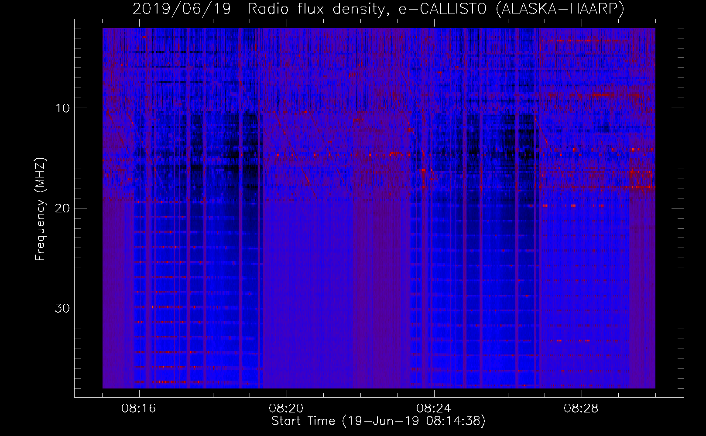Click the frequency label 30

pos(63,308)
